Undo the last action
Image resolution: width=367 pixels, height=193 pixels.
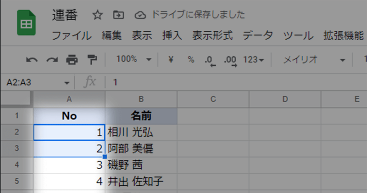point(32,59)
